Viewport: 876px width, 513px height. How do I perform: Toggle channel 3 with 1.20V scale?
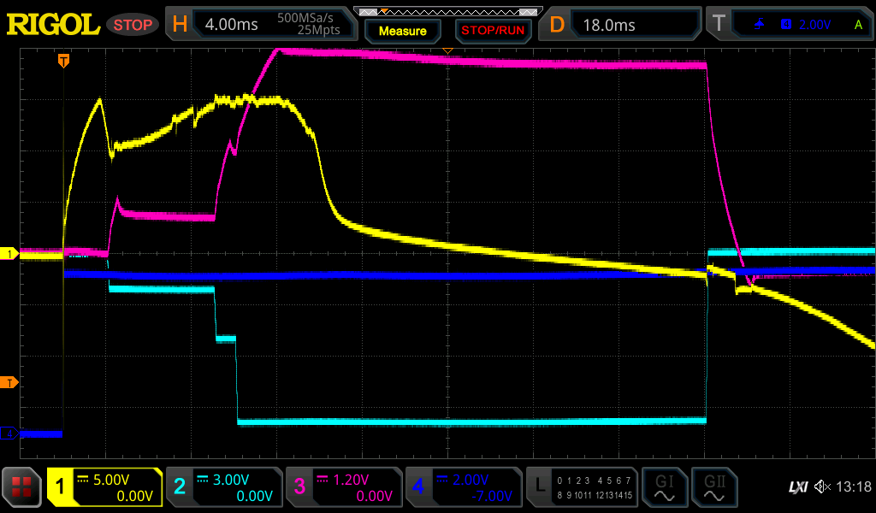(344, 488)
